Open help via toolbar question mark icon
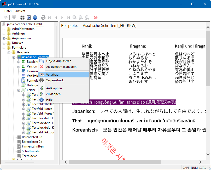Image resolution: width=211 pixels, height=170 pixels. 35,18
